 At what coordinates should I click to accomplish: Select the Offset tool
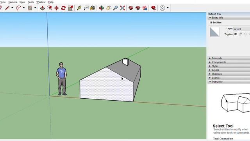click(50, 8)
